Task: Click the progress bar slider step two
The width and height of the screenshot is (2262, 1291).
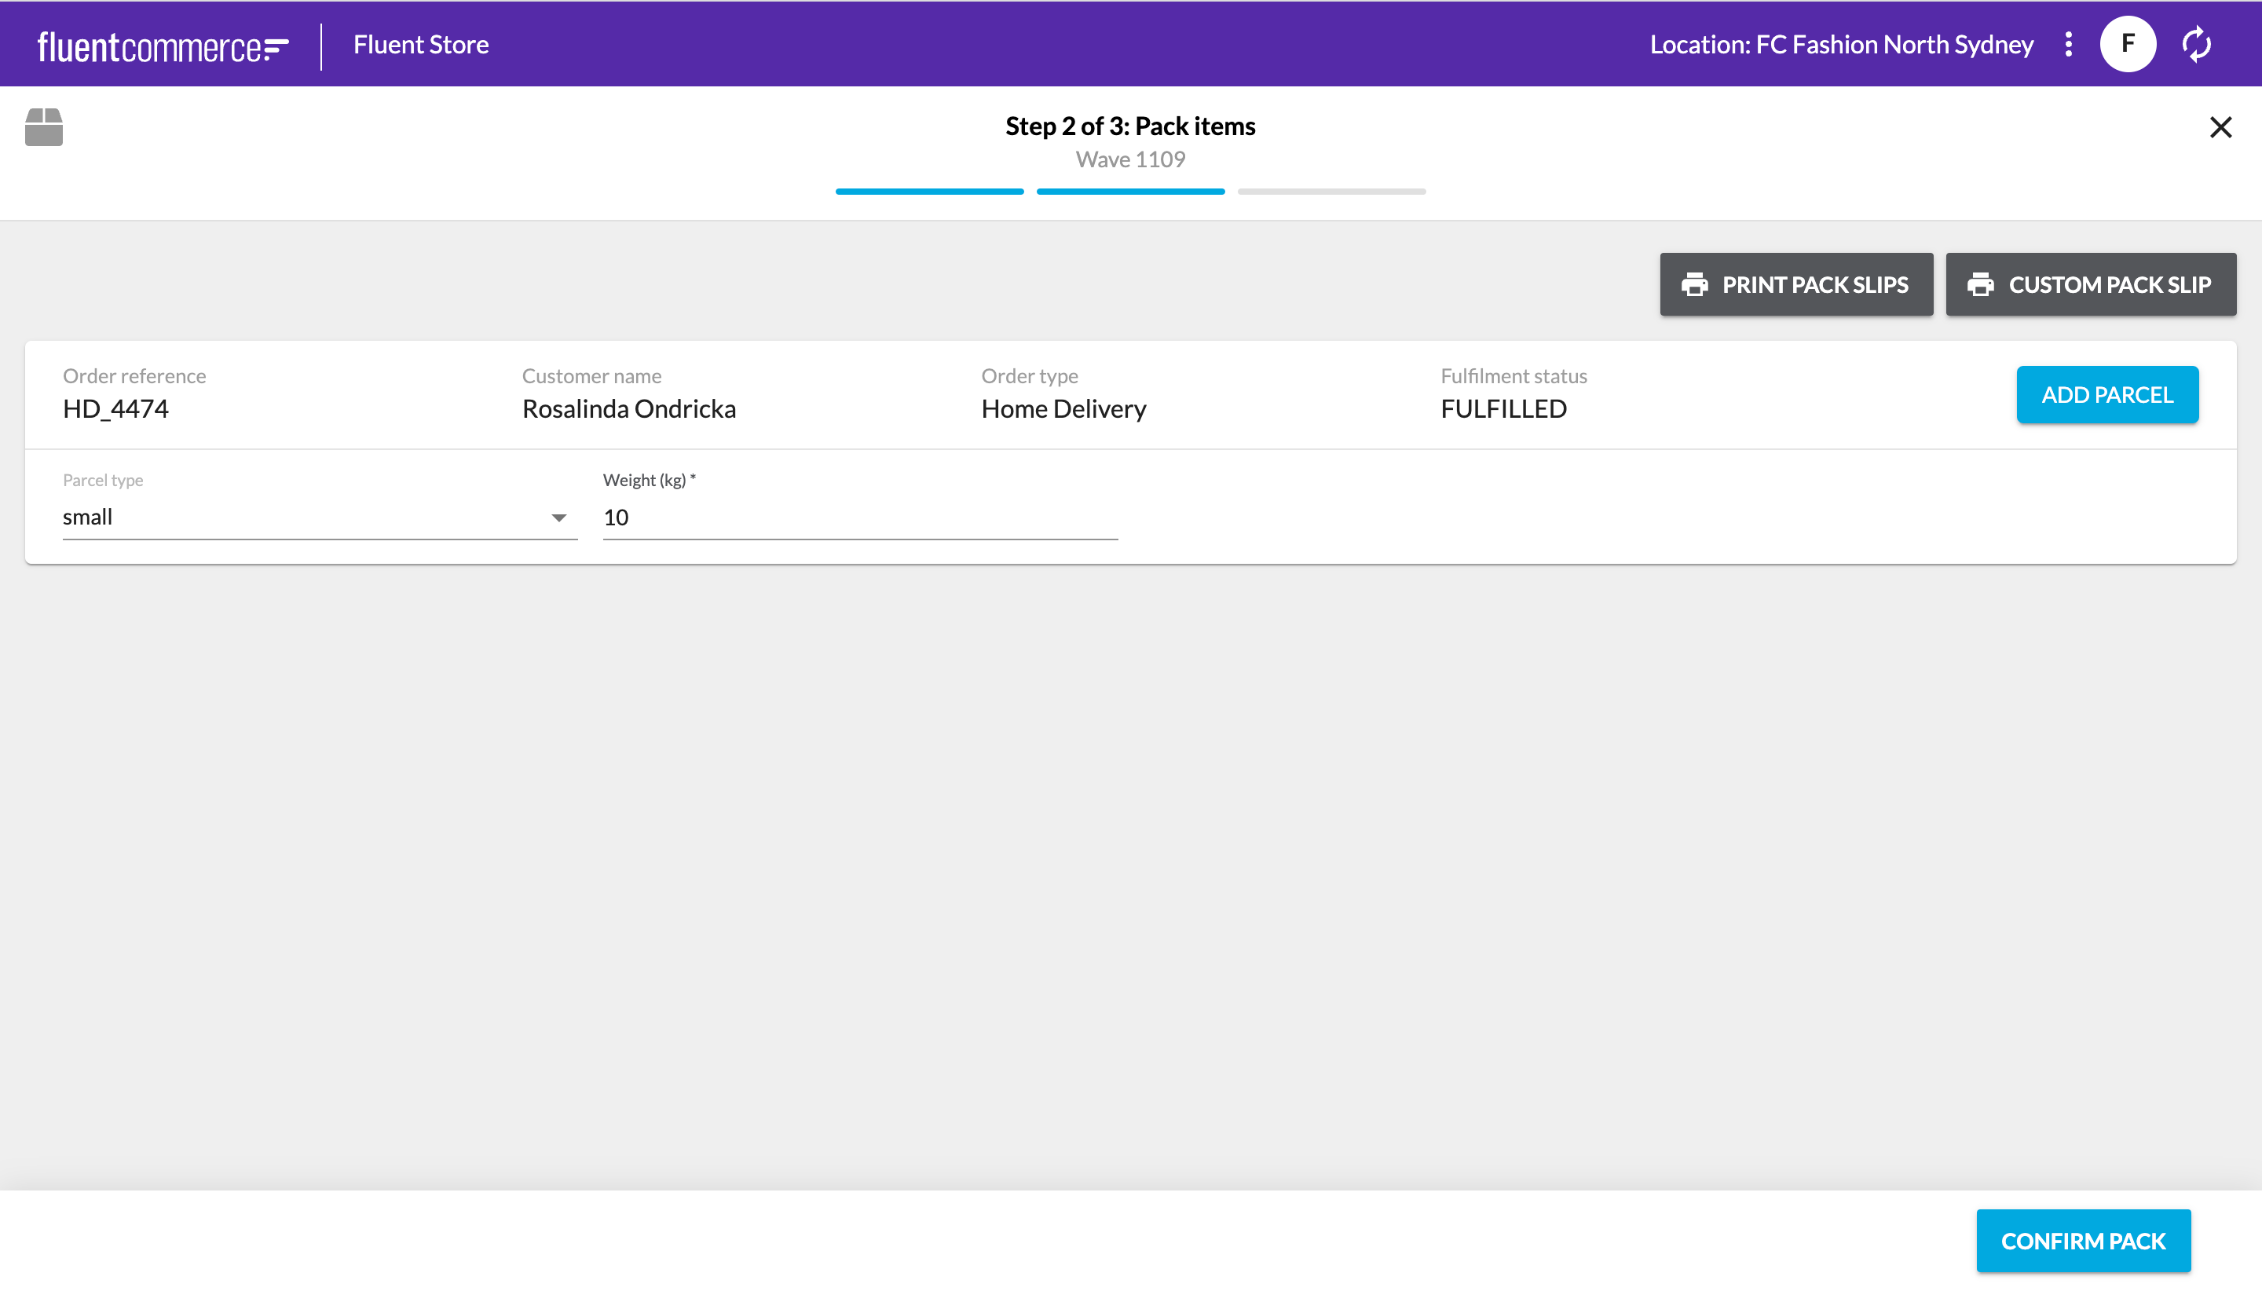Action: click(1131, 188)
